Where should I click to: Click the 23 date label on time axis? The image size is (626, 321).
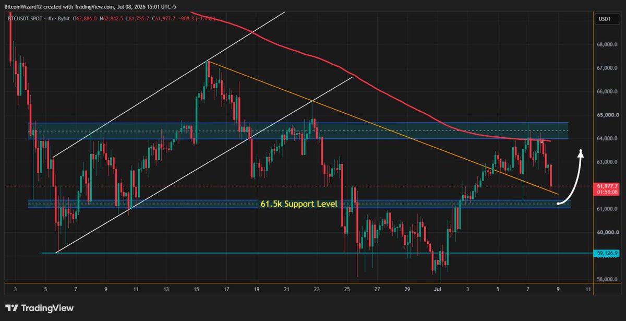(x=317, y=289)
